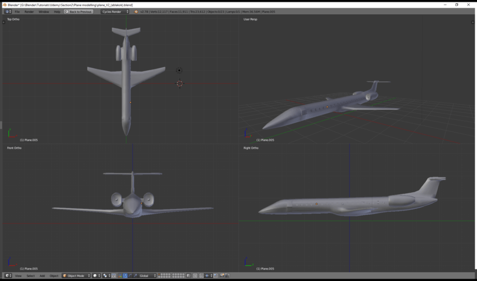The height and width of the screenshot is (281, 477).
Task: Click the OpenGL render image icon
Action: coord(222,275)
